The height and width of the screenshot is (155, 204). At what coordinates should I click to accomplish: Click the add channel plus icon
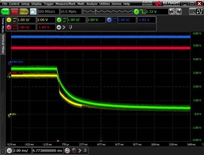[x=59, y=27]
